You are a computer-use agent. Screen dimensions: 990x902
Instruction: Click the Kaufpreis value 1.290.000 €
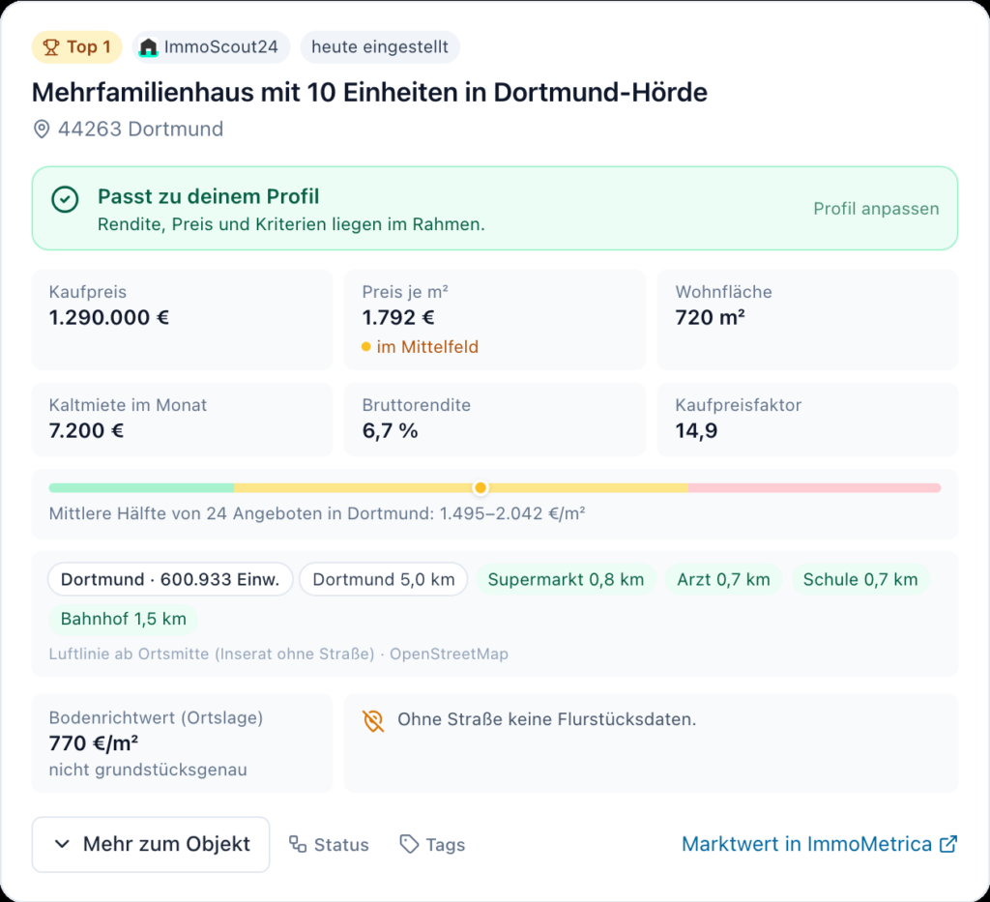click(109, 317)
